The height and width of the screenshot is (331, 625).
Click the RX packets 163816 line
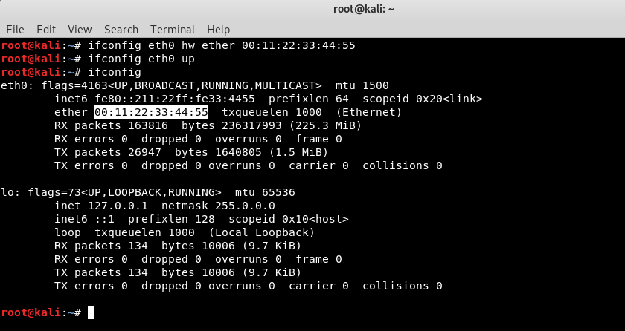[208, 125]
